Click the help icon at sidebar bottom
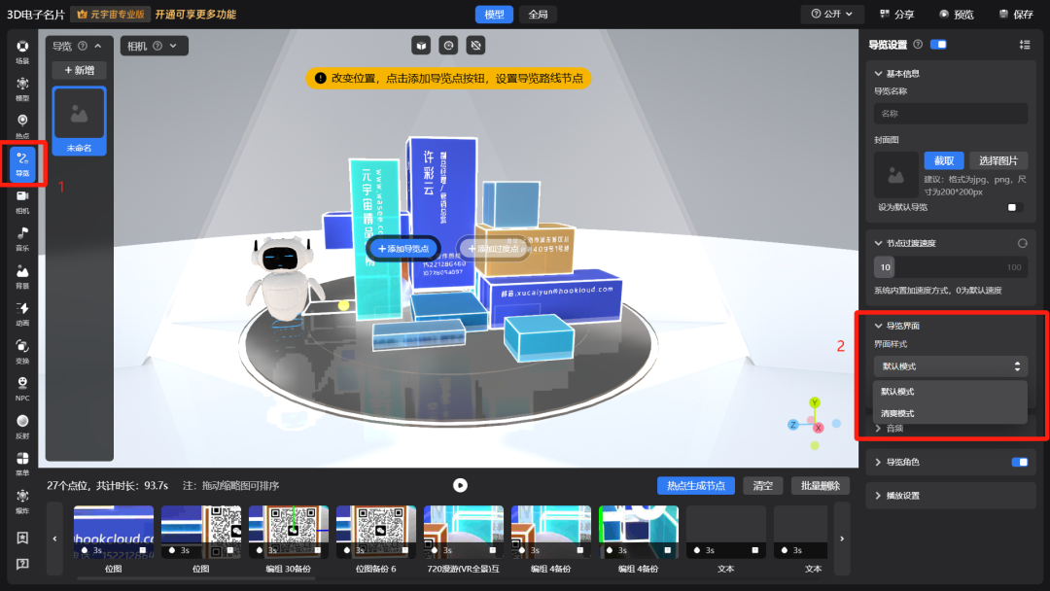The image size is (1050, 591). point(22,564)
